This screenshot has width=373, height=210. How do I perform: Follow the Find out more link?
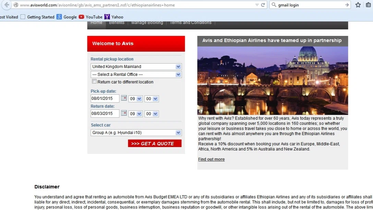[x=212, y=159]
